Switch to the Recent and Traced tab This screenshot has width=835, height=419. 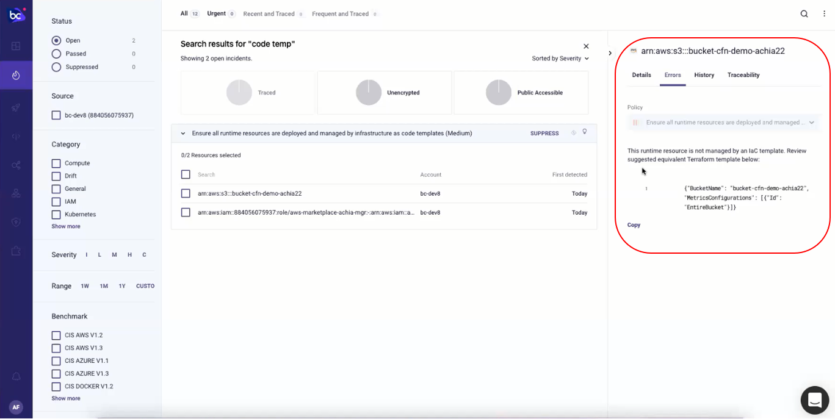(x=273, y=13)
